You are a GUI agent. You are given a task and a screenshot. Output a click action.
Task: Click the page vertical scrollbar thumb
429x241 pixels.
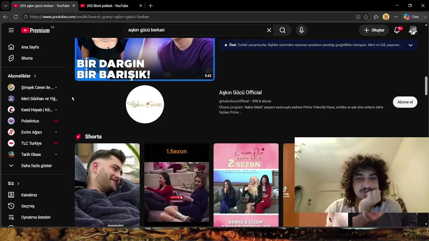[426, 85]
